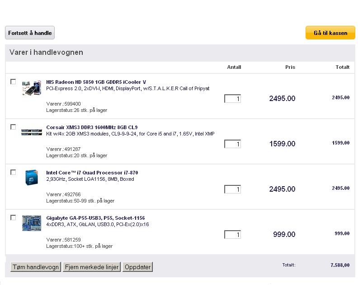Open the Intel Core i7 box image
This screenshot has height=285, width=358.
32,178
